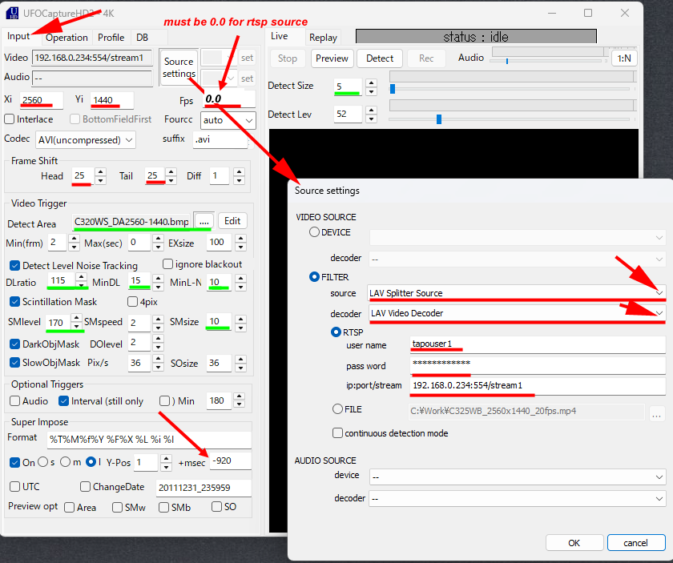Click the Detect Lev slider handle
Viewport: 673px width, 563px height.
click(439, 119)
